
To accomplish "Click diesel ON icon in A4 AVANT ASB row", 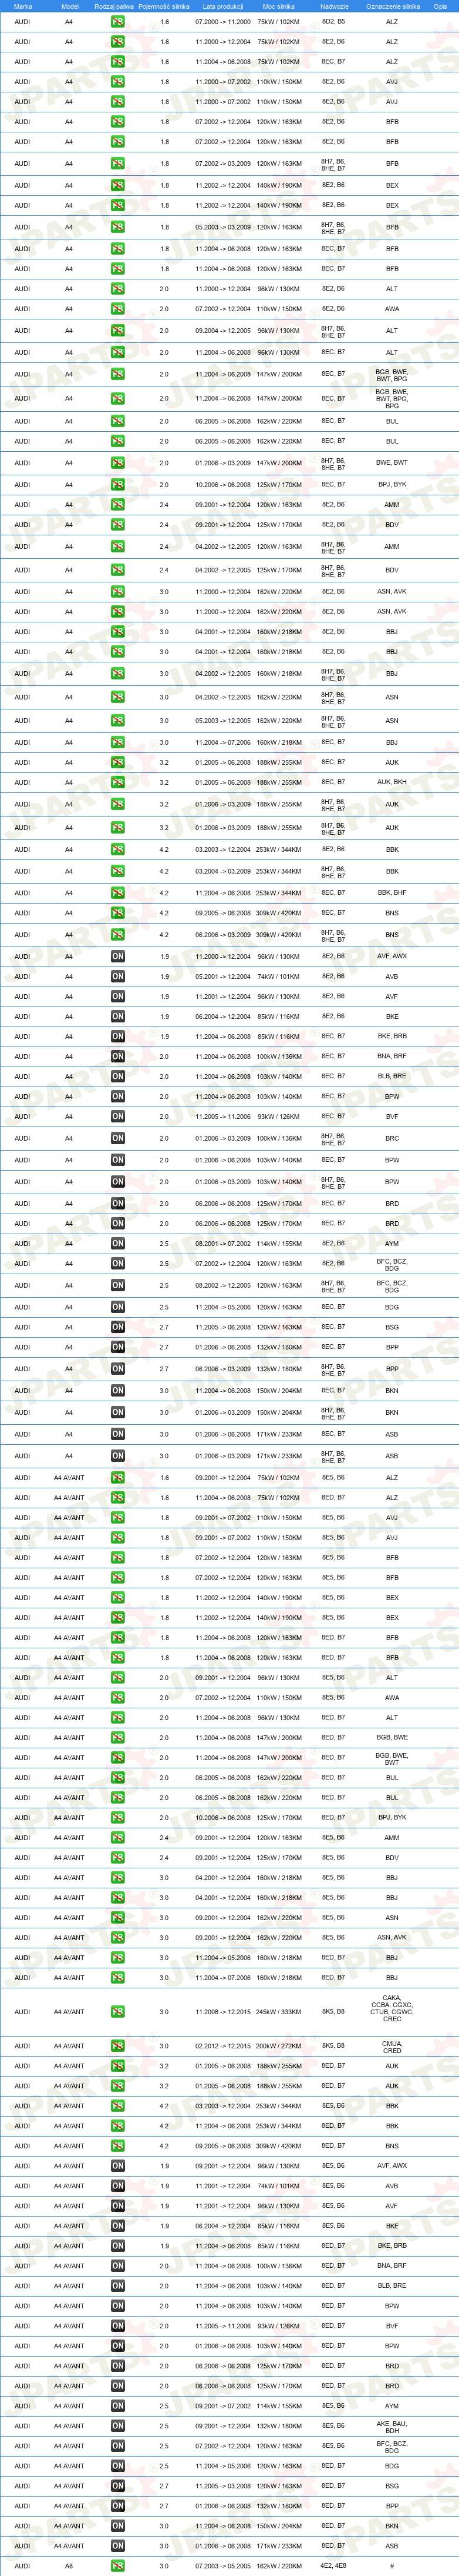I will (x=118, y=2546).
